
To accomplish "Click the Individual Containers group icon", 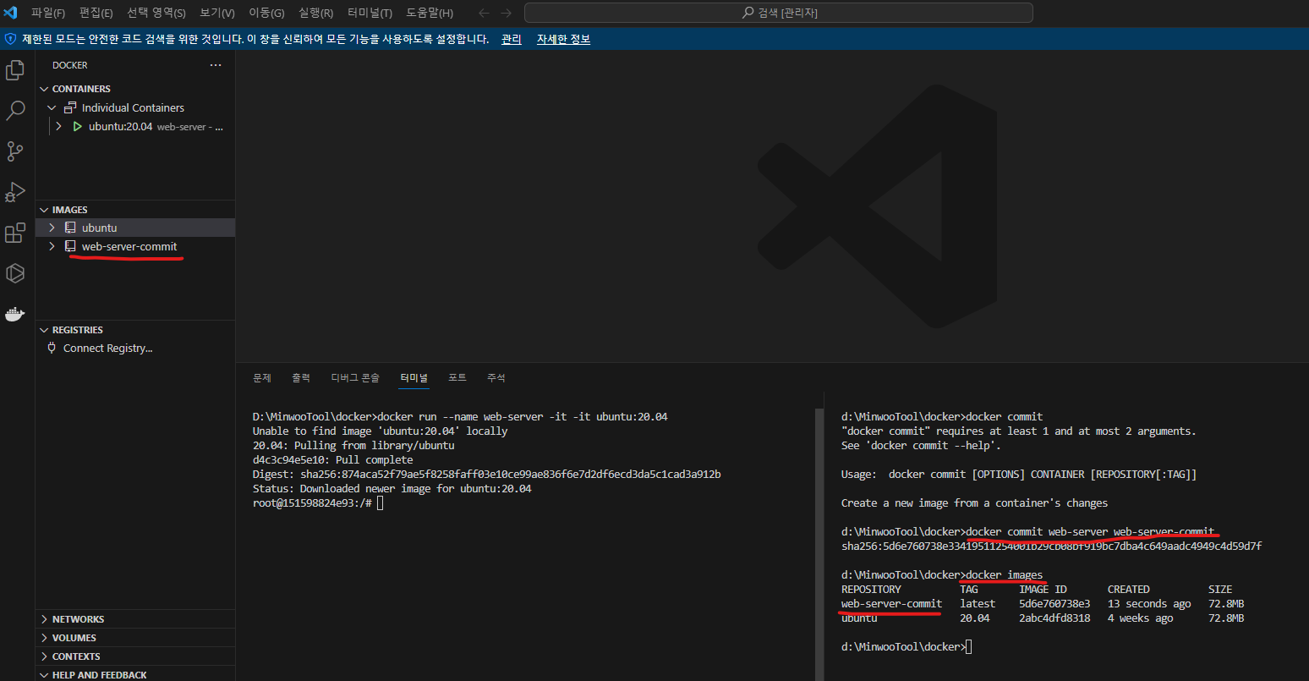I will pyautogui.click(x=70, y=107).
